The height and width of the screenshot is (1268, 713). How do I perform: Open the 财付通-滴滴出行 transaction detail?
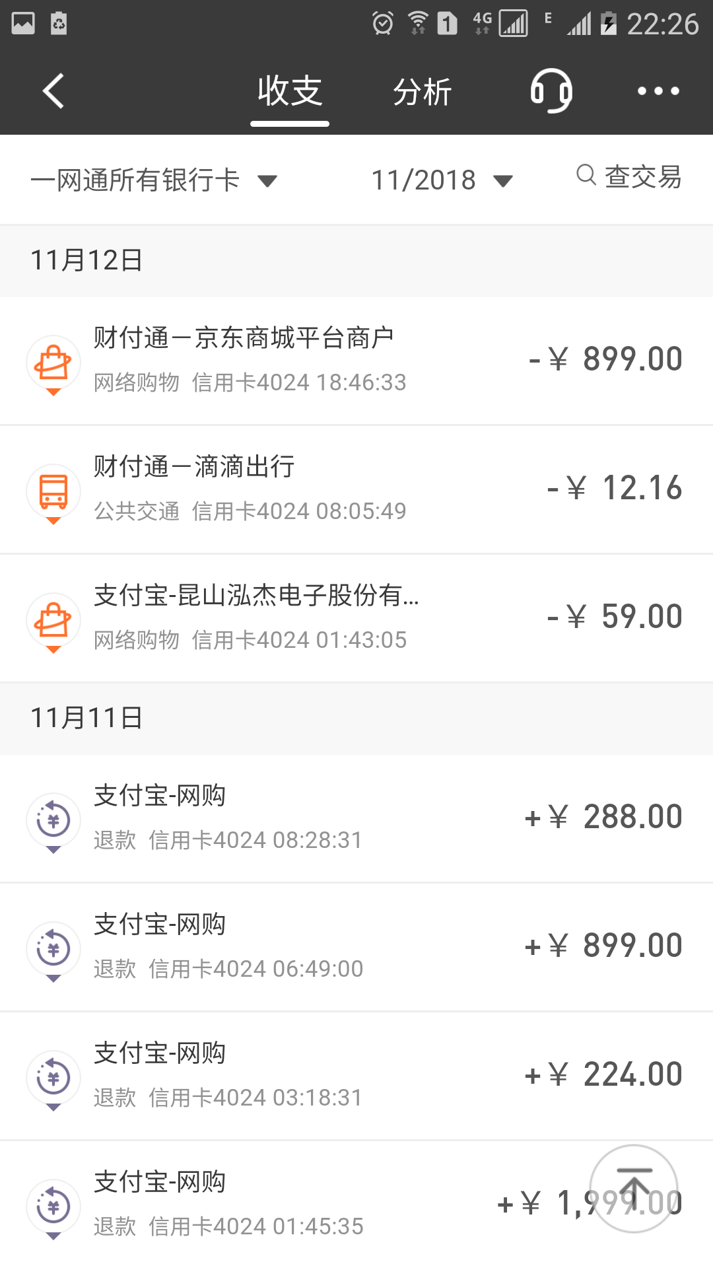(356, 489)
